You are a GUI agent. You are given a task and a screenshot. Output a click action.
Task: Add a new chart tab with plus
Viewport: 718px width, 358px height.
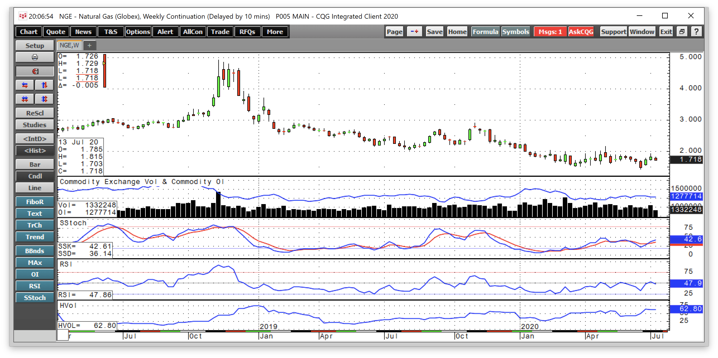89,45
